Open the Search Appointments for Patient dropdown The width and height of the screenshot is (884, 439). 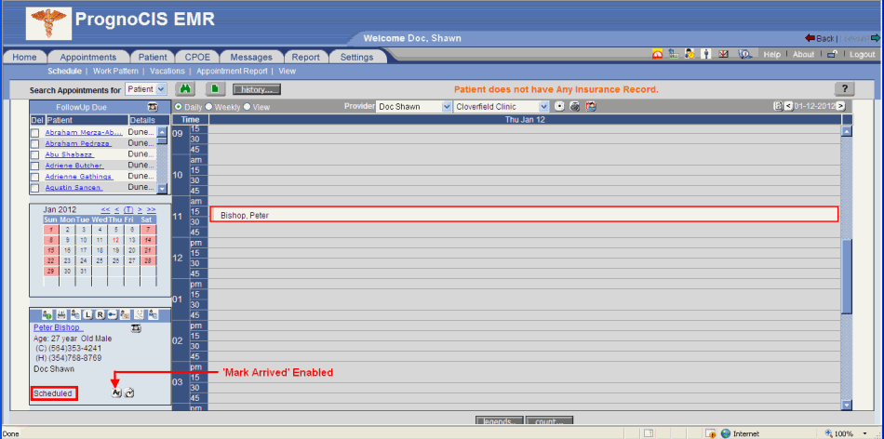click(x=147, y=89)
